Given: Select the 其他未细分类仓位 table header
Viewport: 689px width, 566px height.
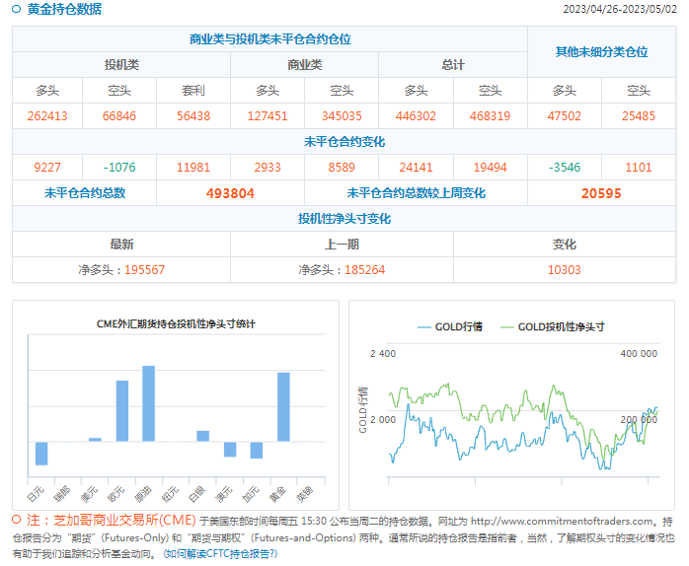Looking at the screenshot, I should [601, 51].
